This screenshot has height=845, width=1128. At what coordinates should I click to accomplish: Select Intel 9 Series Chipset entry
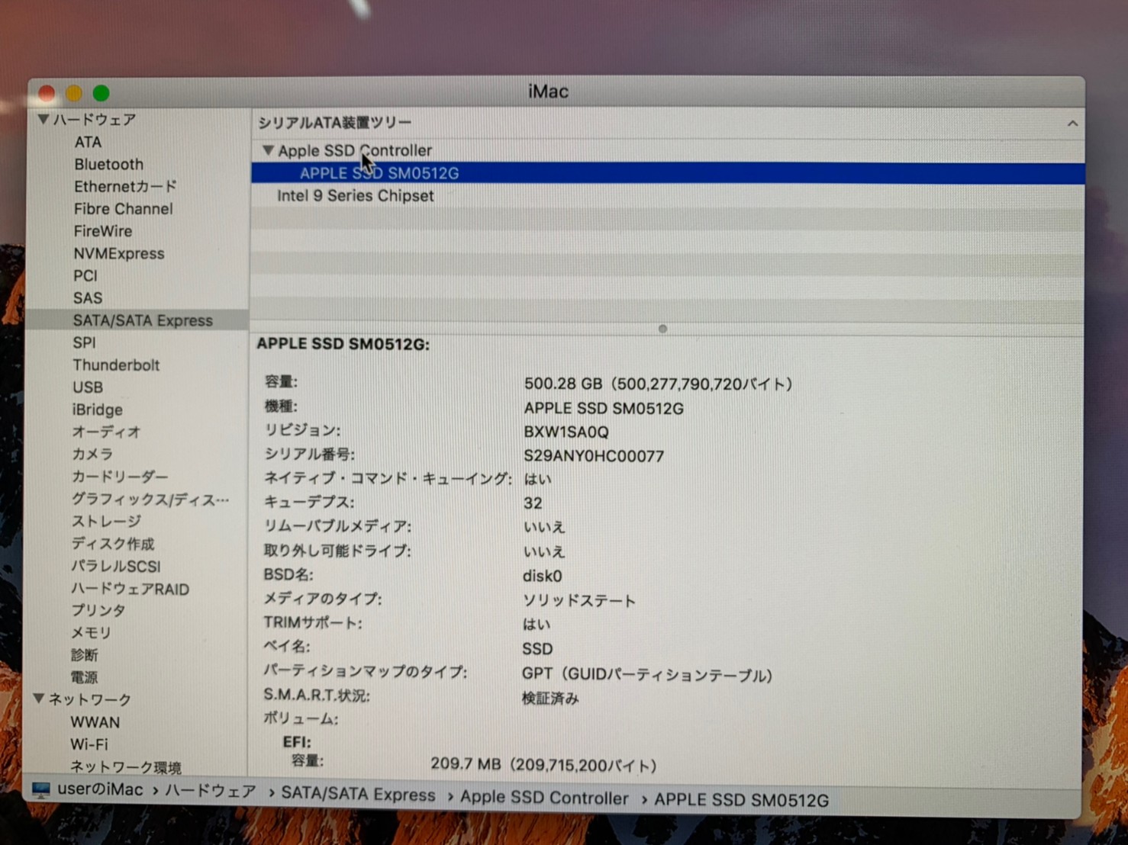click(x=355, y=196)
